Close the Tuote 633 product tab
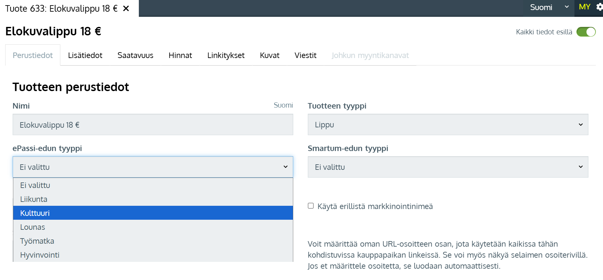This screenshot has height=280, width=603. pos(126,8)
